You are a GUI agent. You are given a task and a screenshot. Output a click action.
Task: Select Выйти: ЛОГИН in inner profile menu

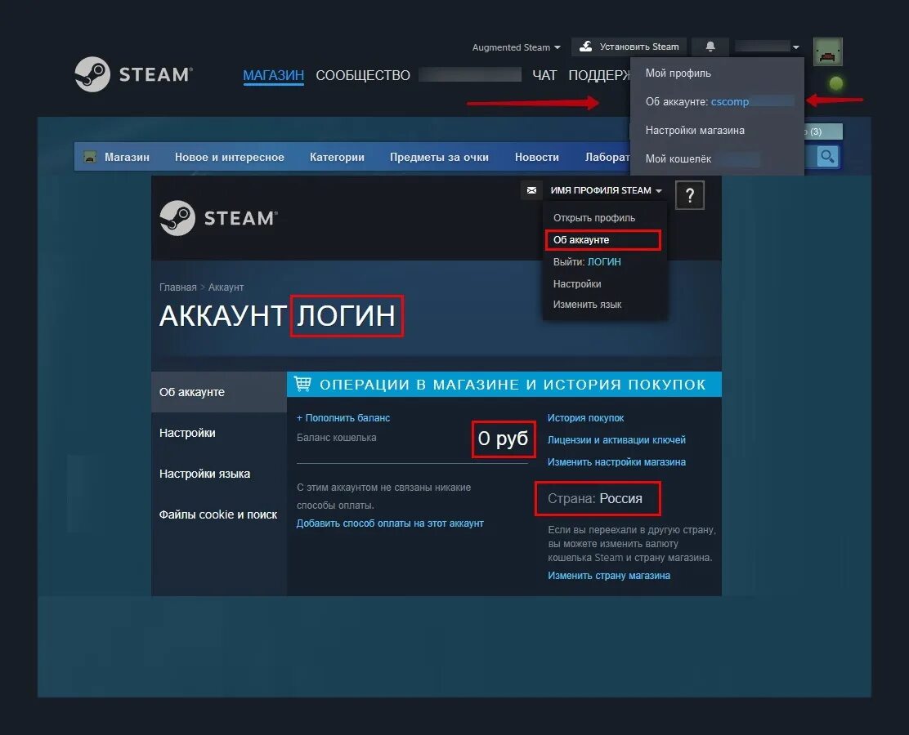[x=587, y=262]
